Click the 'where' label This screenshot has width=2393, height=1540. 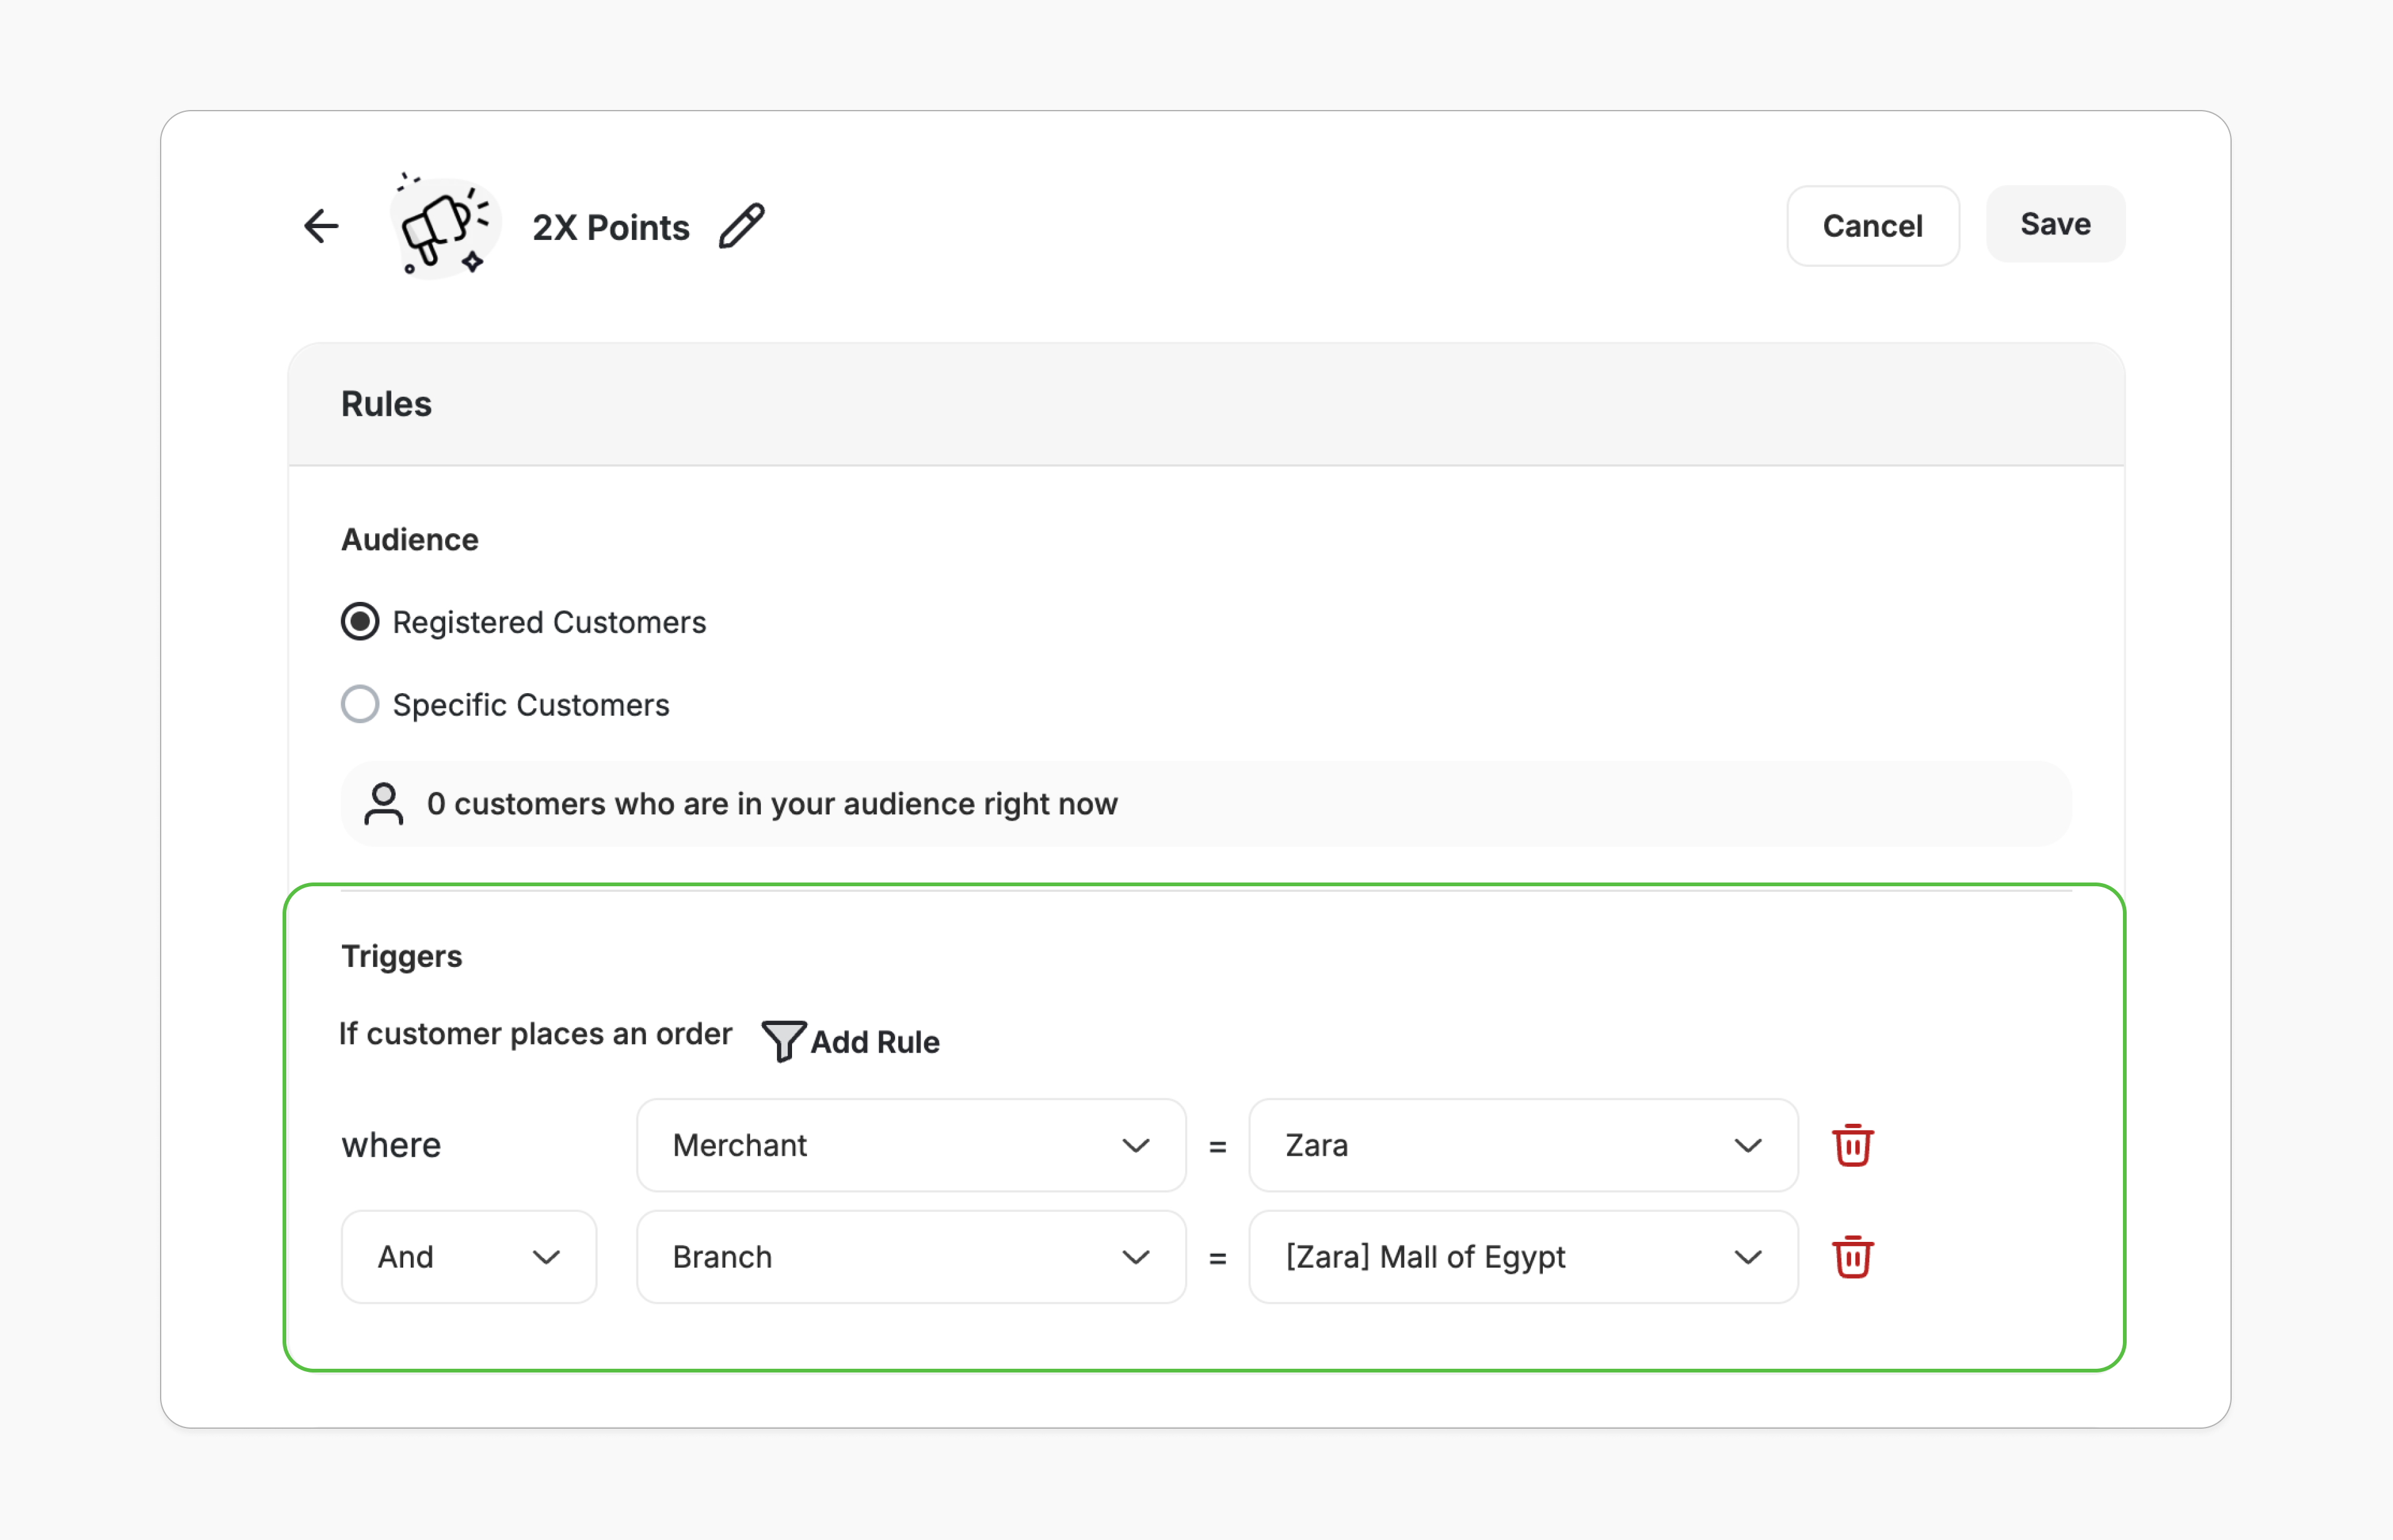tap(391, 1145)
